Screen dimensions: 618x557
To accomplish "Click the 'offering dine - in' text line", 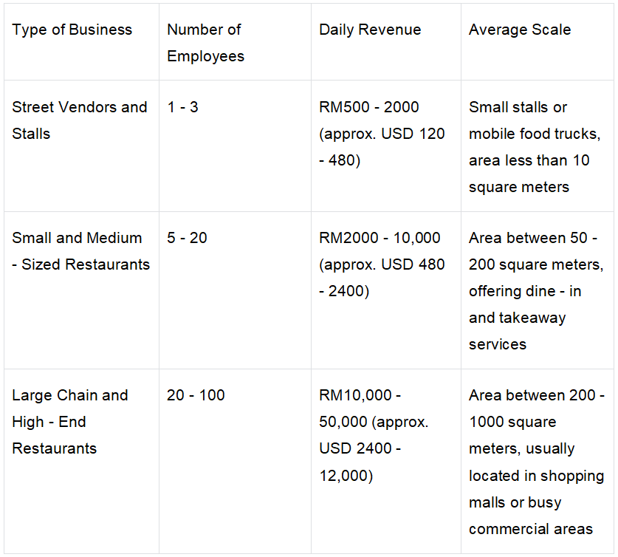I will click(525, 291).
